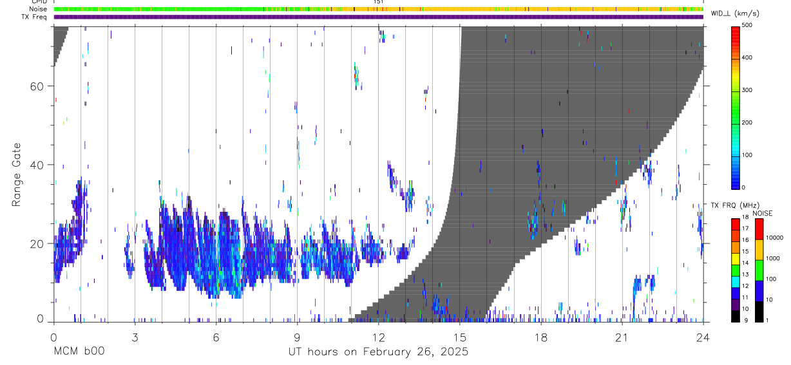Select the 'Noise' strip label at top
This screenshot has height=365, width=791.
tap(39, 9)
